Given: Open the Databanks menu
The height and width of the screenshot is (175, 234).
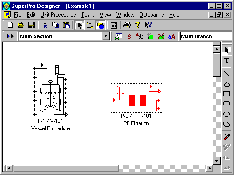Looking at the screenshot, I should (x=152, y=15).
